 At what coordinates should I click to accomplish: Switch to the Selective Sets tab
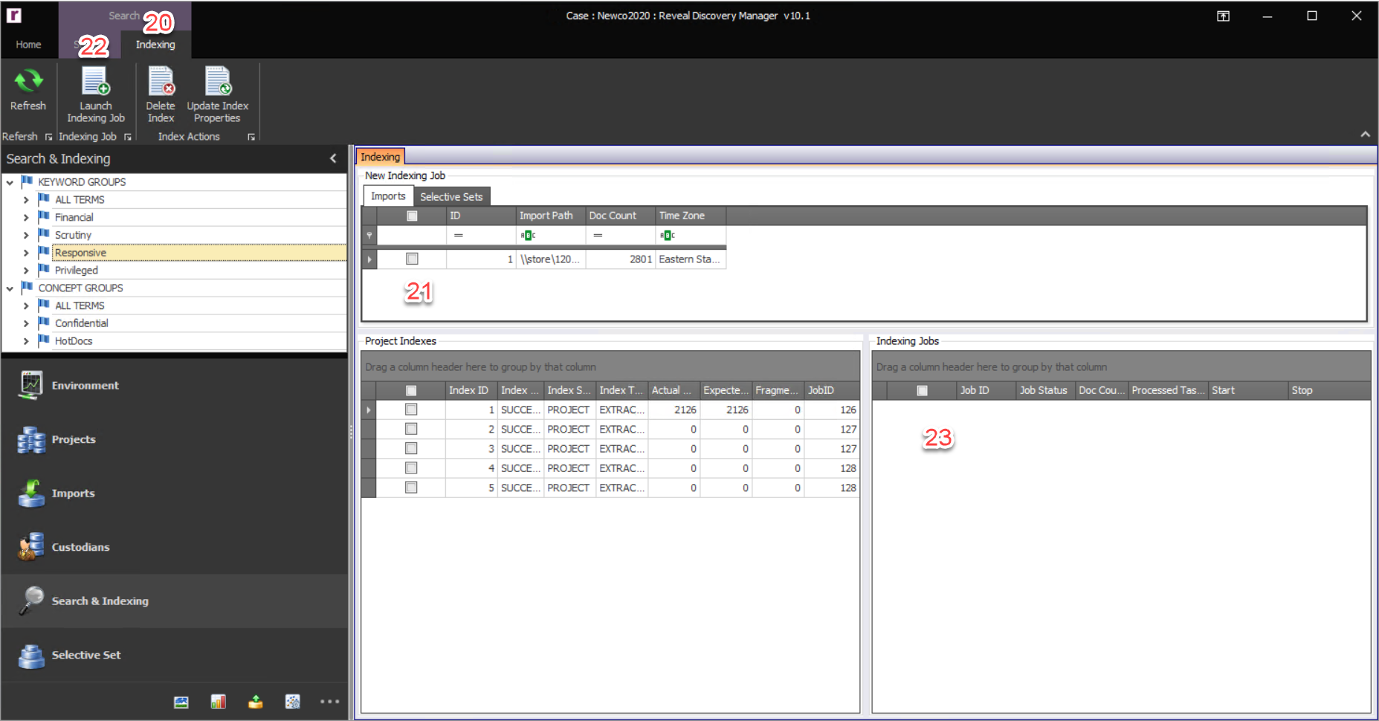coord(451,197)
